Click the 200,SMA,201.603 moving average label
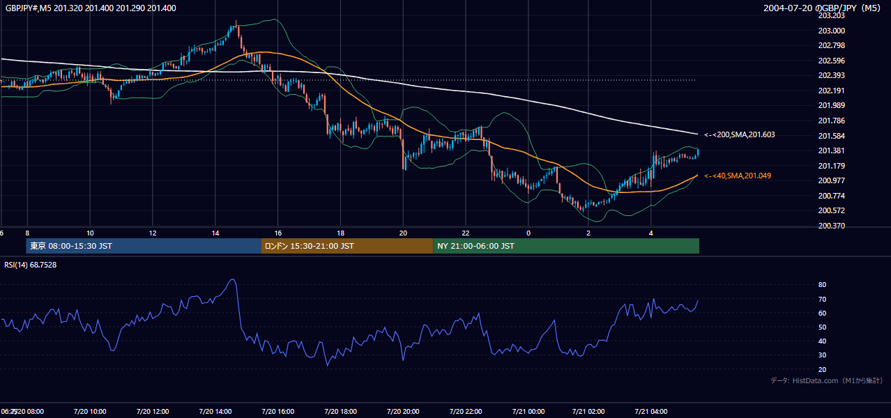Viewport: 891px width, 418px height. pos(740,135)
